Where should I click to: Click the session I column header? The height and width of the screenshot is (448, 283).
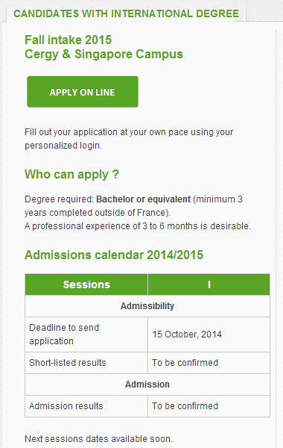(209, 284)
